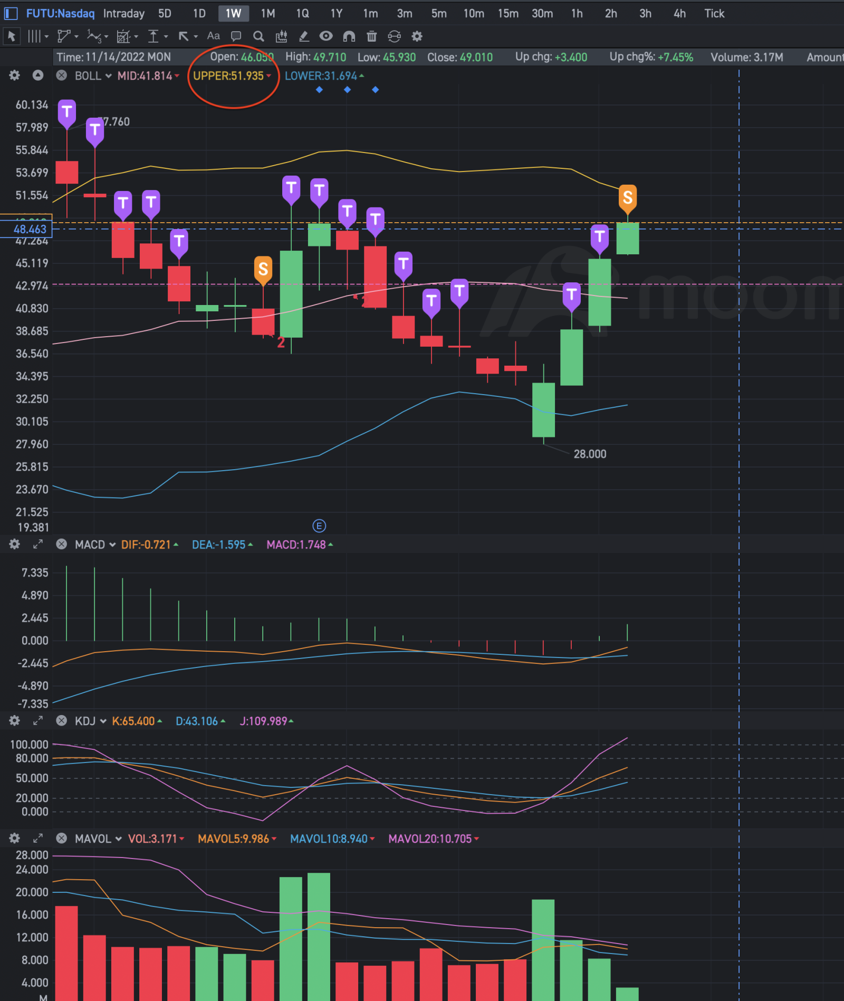Screen dimensions: 844x1001
Task: Open MACD indicator settings gear
Action: point(15,544)
